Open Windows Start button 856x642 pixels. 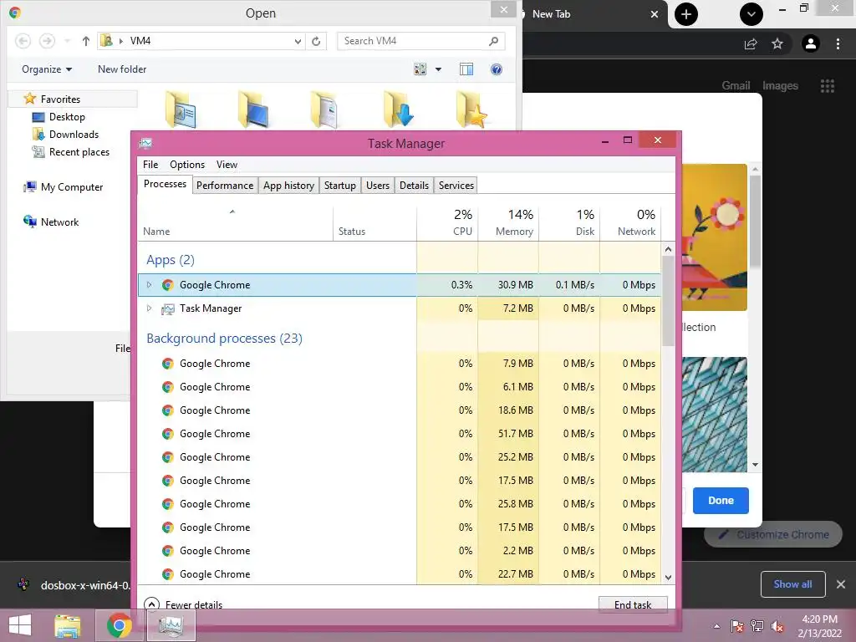20,625
